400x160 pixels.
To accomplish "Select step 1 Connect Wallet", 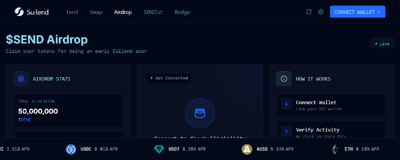I will pyautogui.click(x=331, y=105).
